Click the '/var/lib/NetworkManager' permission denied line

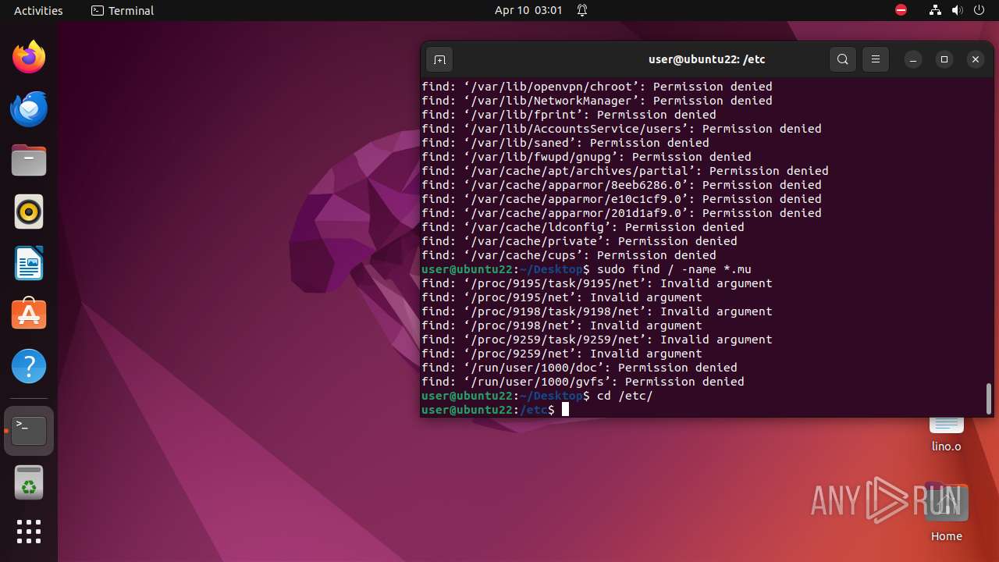[597, 101]
